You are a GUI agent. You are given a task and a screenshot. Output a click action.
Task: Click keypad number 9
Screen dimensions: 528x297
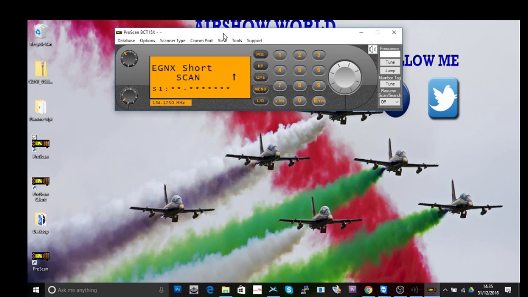point(318,85)
